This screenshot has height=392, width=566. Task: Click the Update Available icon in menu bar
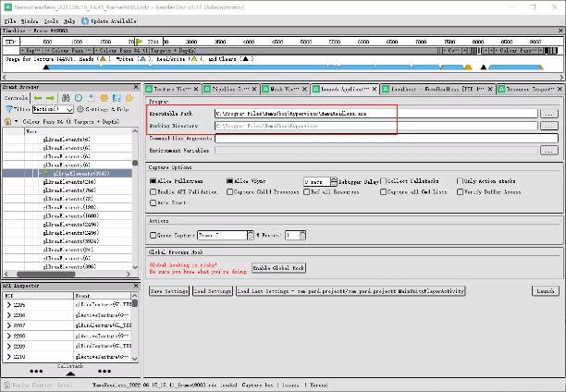(85, 21)
